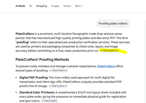Open the PlateCrafters hyperlink
Viewport: 146px width, 103px height.
pyautogui.click(x=106, y=66)
